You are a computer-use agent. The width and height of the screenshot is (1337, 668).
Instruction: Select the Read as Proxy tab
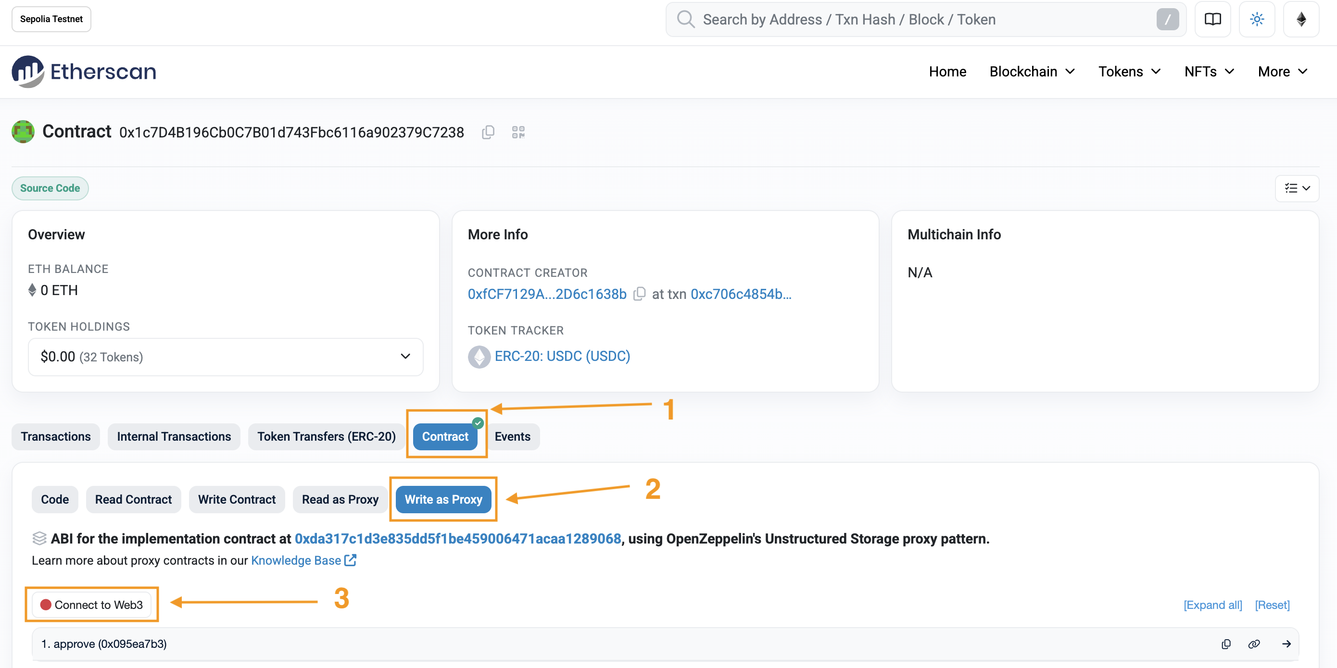340,499
